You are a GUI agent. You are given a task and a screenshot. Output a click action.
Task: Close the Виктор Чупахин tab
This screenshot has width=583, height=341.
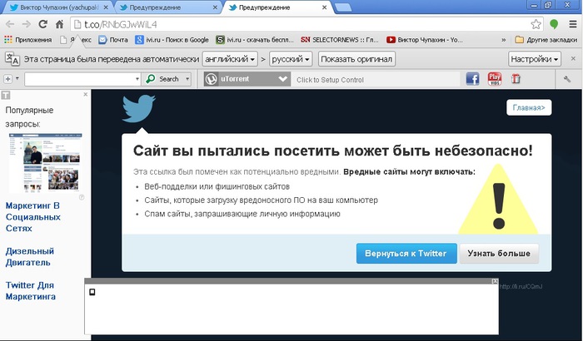(106, 7)
